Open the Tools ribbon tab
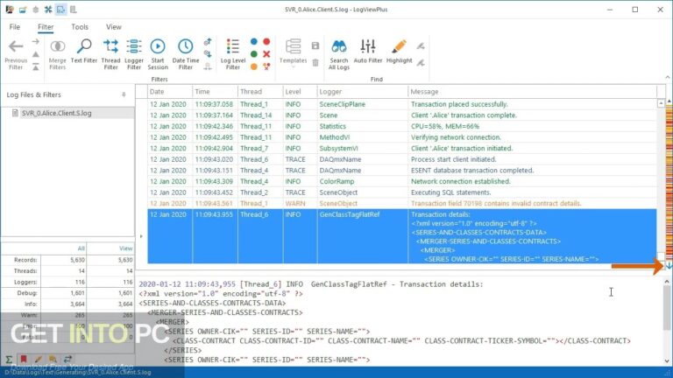Viewport: 673px width, 378px height. click(80, 27)
